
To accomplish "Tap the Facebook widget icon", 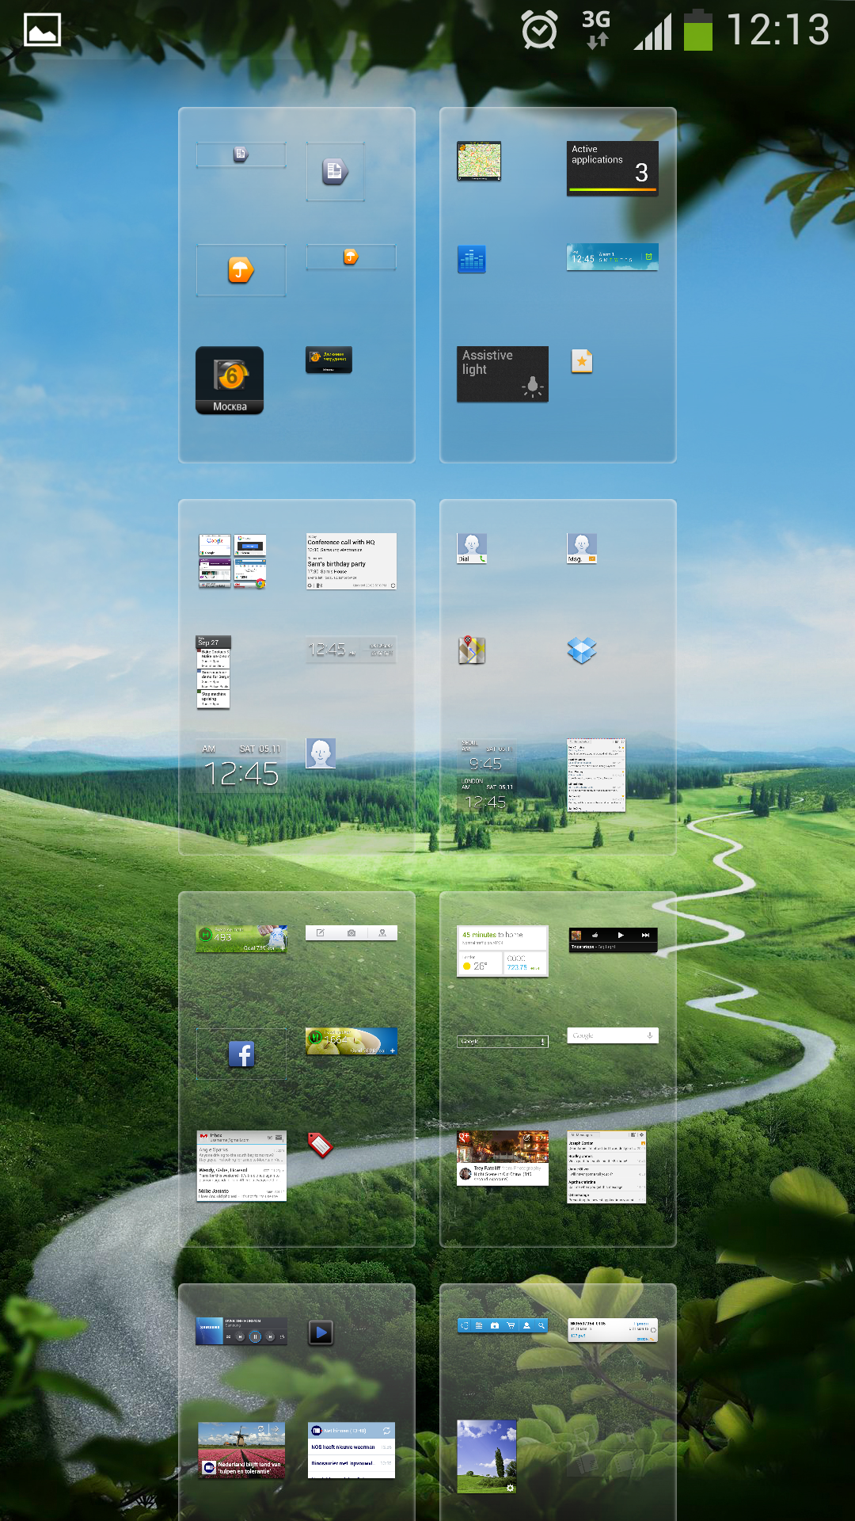I will coord(241,1054).
